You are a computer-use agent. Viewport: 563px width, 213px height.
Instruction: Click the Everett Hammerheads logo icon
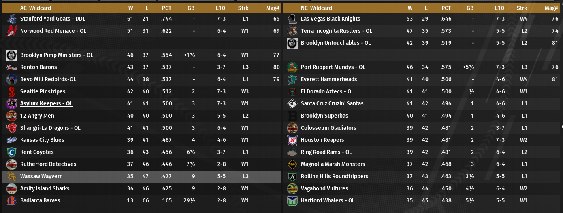pos(292,79)
